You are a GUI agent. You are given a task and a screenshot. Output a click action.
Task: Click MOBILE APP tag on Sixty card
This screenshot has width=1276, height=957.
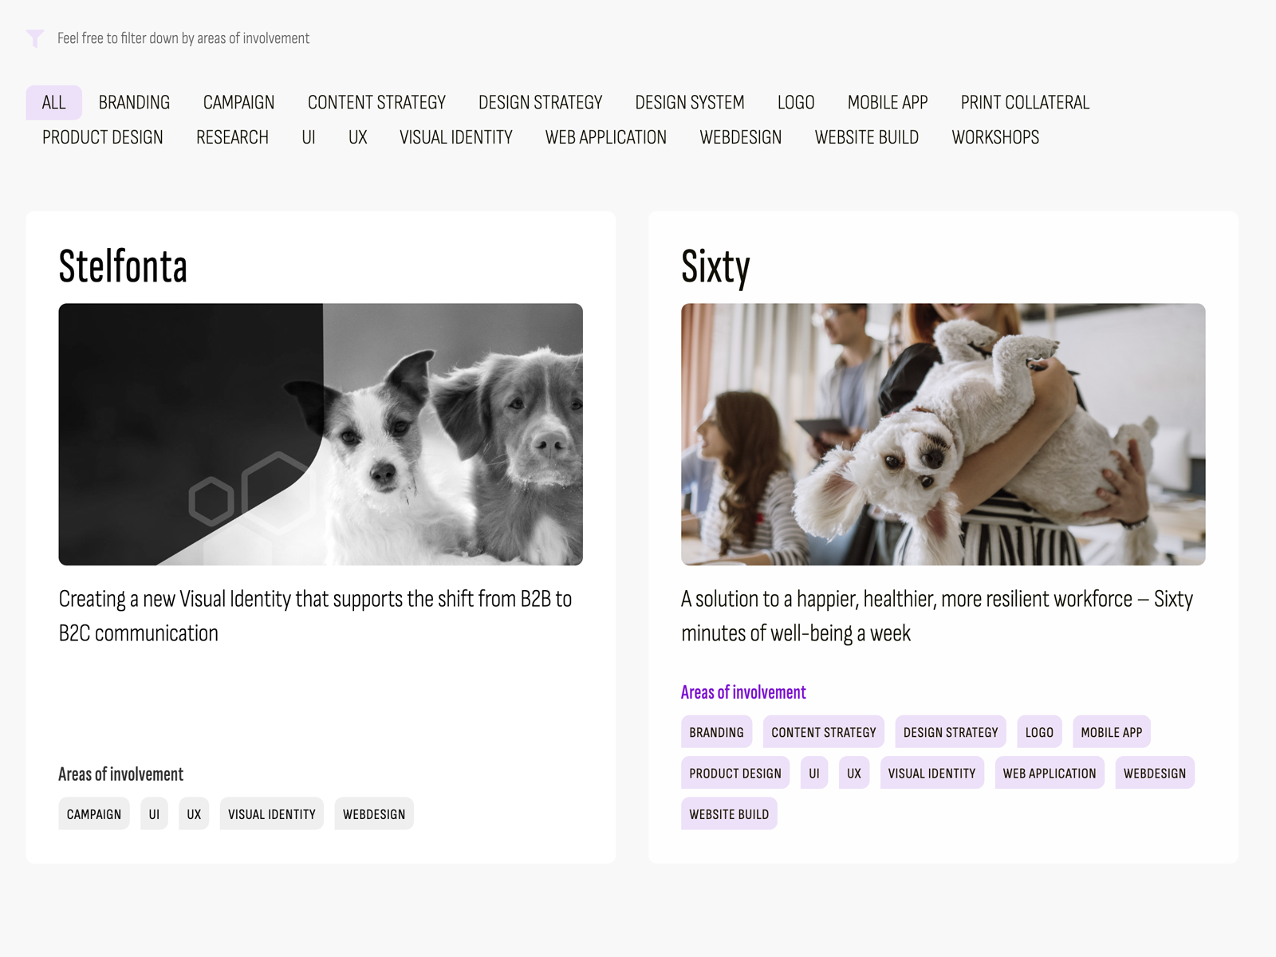point(1112,731)
